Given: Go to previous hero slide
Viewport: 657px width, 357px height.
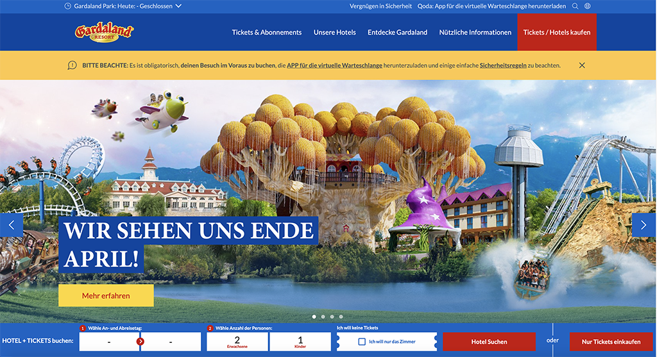Looking at the screenshot, I should 12,225.
